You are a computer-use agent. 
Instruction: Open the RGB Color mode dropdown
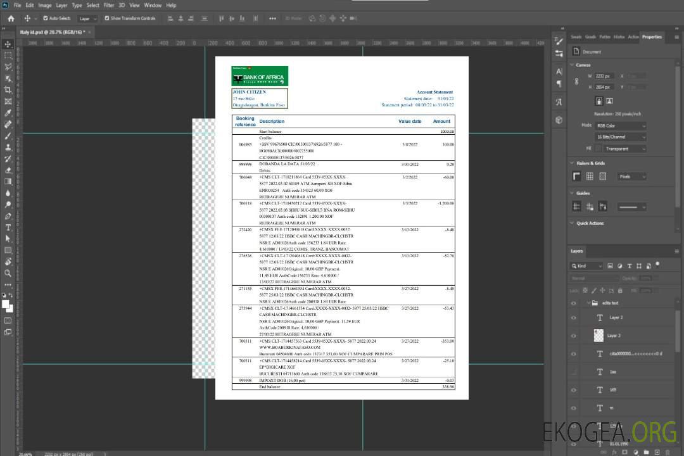pos(620,126)
